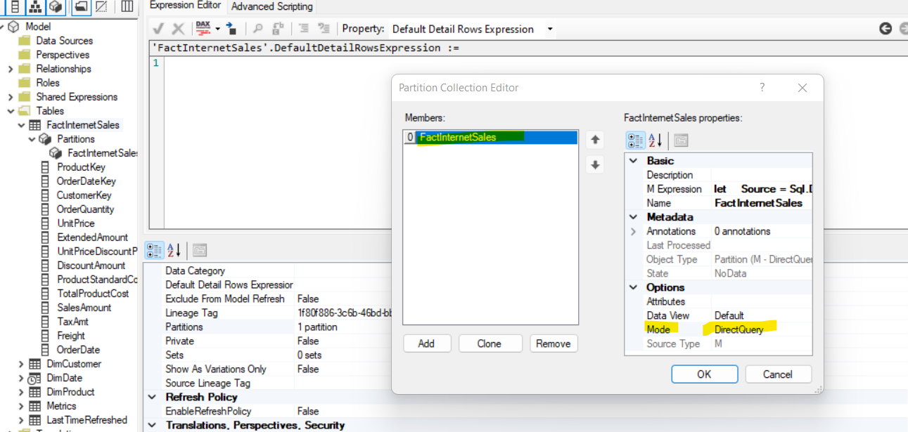Toggle hidden objects visibility in tree toolbar

pos(101,6)
